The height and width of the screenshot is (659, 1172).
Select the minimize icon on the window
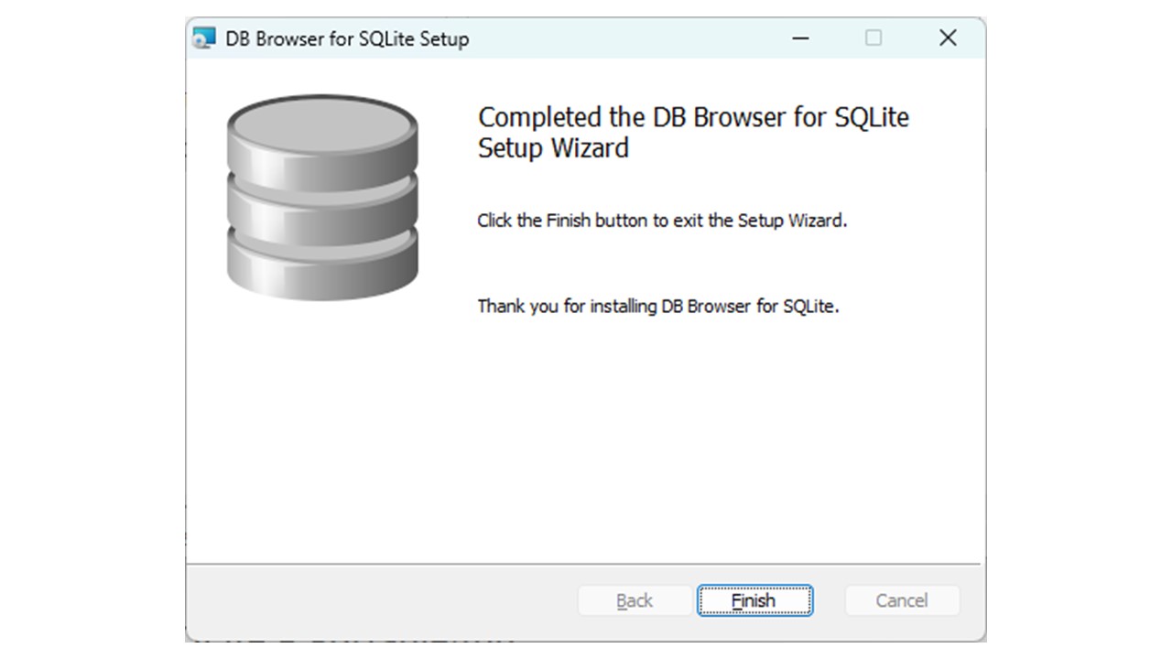point(799,38)
